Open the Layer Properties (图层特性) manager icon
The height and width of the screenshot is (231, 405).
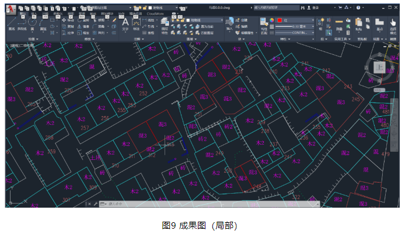click(x=165, y=25)
